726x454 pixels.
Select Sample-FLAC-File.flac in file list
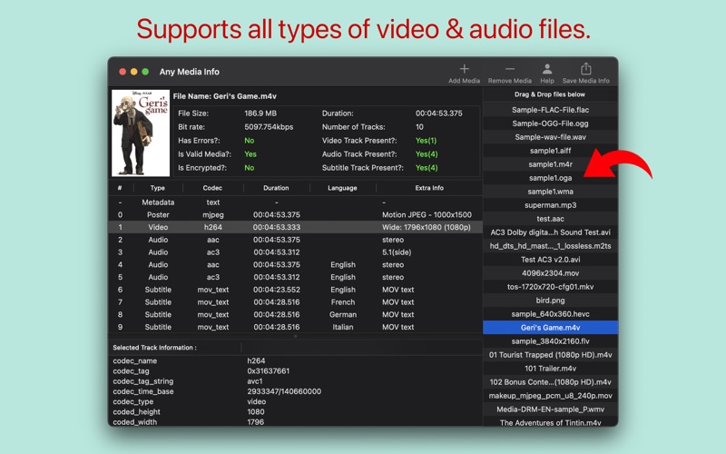click(x=550, y=110)
